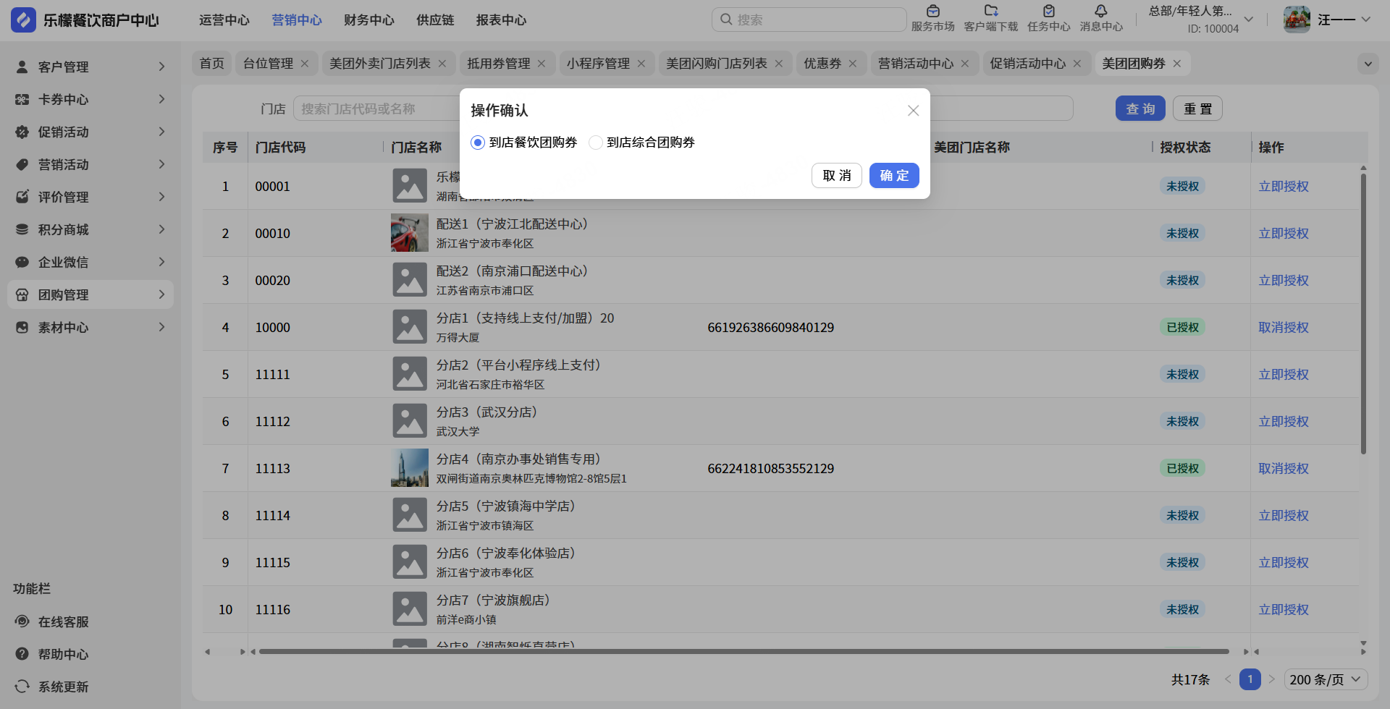Select 到店餐饮团购券 radio option
This screenshot has height=709, width=1390.
click(478, 143)
